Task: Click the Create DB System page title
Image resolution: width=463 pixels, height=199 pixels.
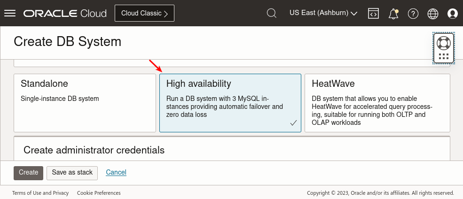Action: pos(68,42)
